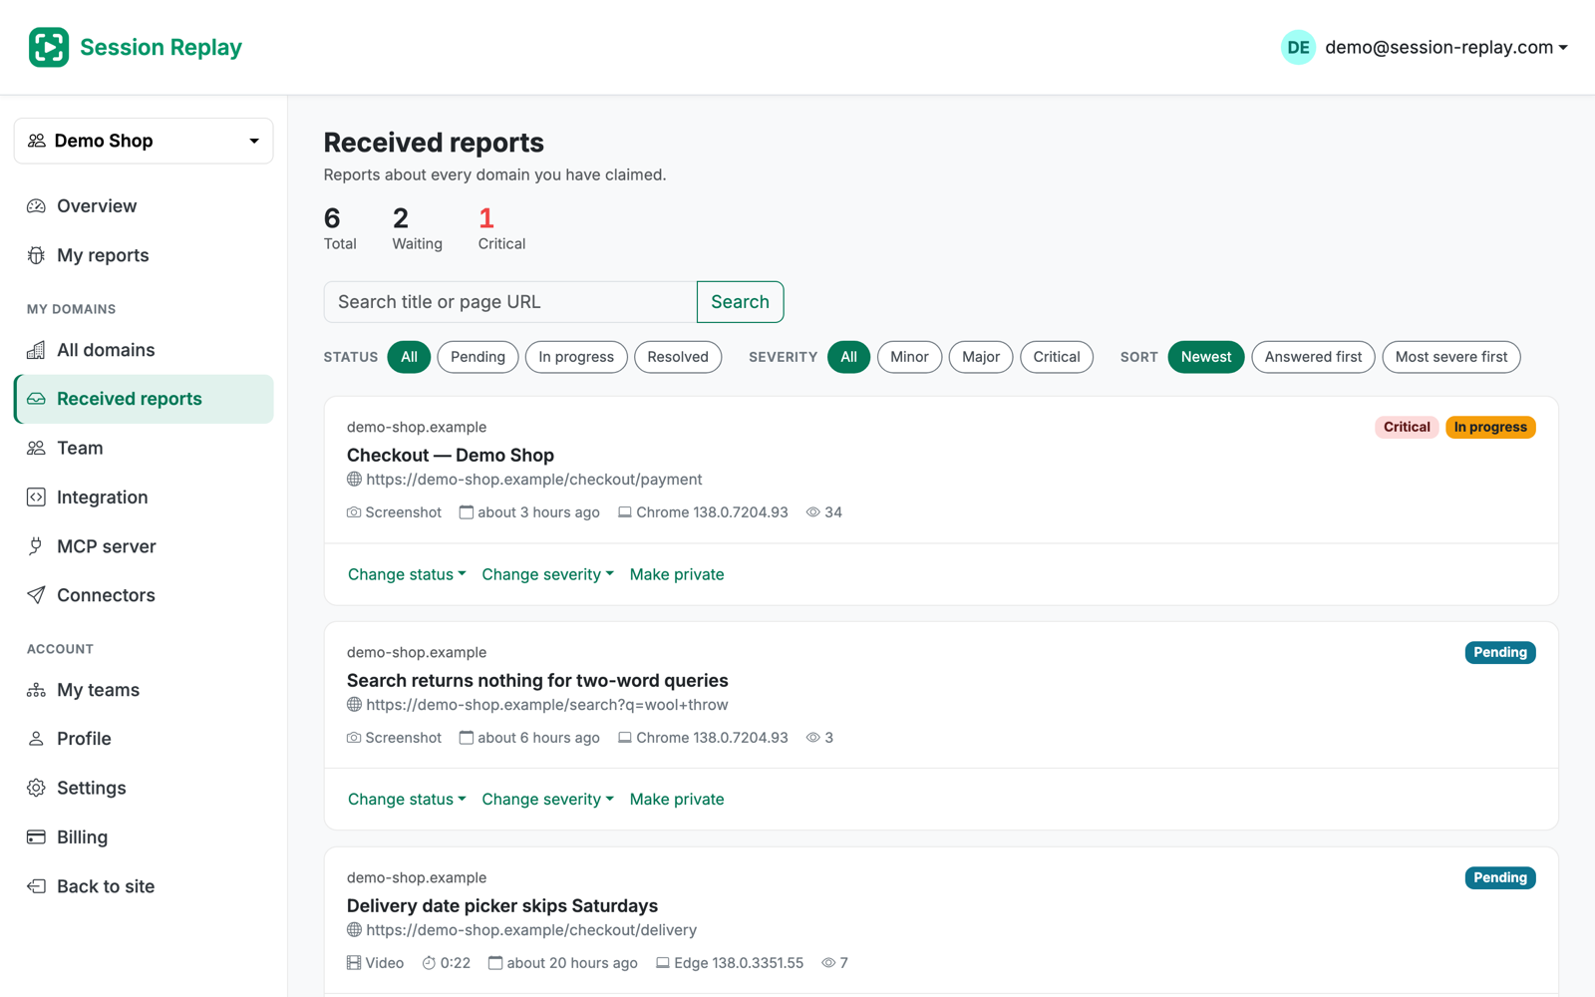Click the Team people icon

(x=36, y=448)
